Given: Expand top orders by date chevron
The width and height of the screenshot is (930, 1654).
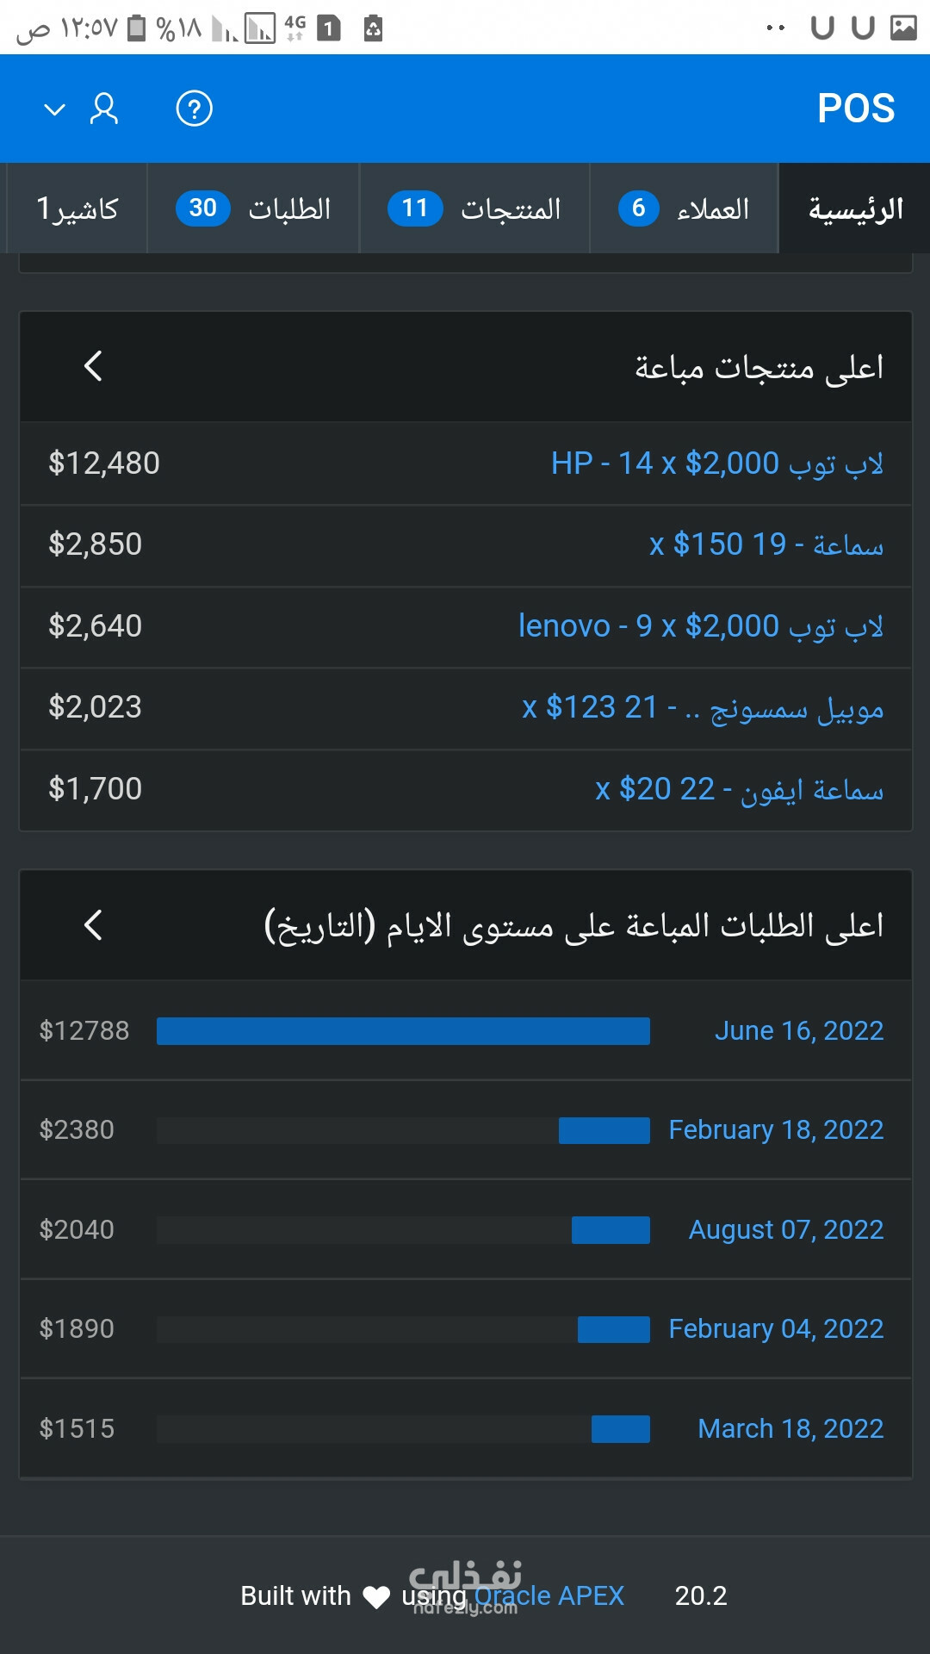Looking at the screenshot, I should [93, 925].
